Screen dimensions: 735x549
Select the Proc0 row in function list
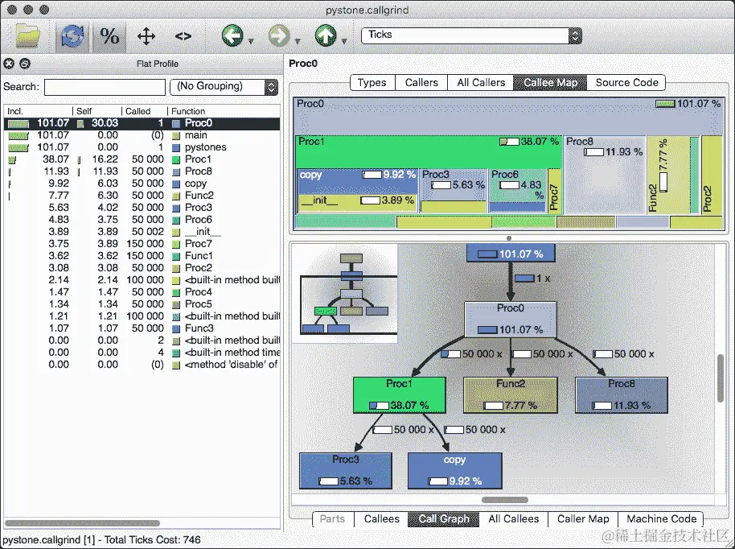tap(142, 123)
